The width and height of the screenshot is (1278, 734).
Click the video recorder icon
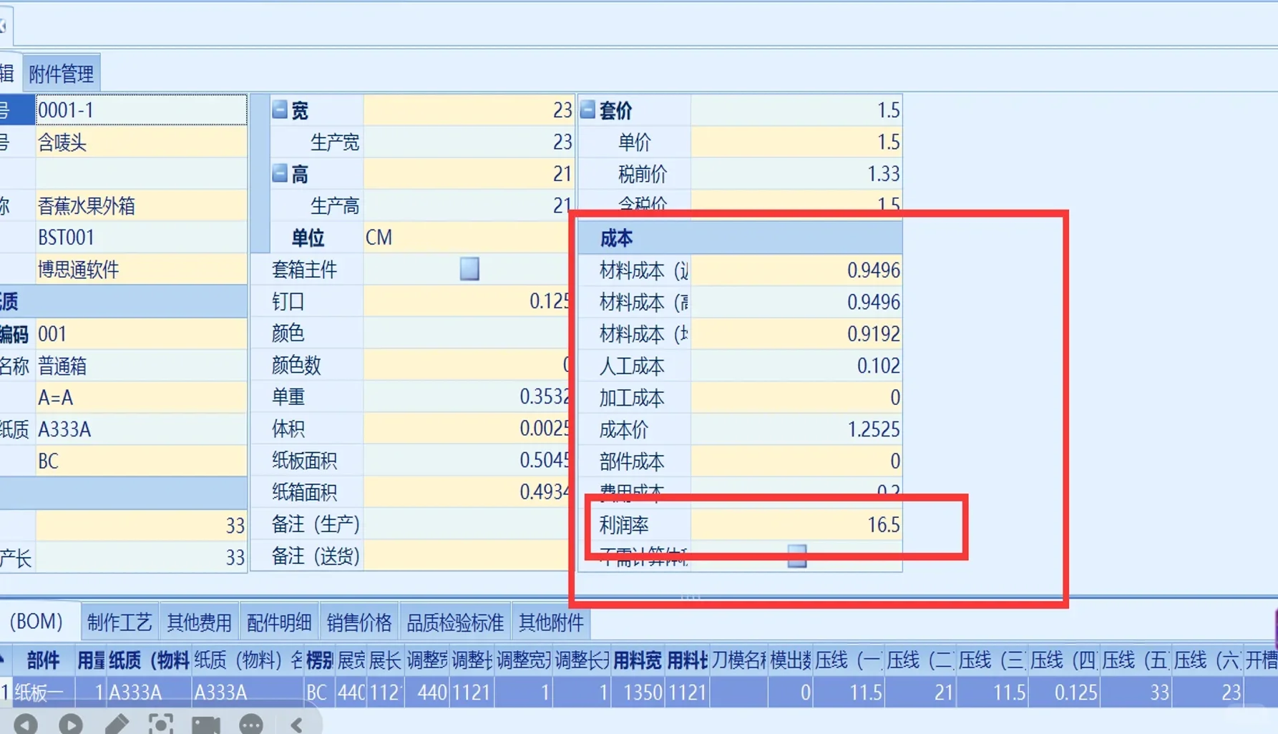pyautogui.click(x=207, y=724)
